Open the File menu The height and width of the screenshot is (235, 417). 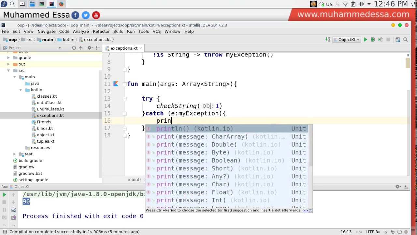[x=5, y=31]
